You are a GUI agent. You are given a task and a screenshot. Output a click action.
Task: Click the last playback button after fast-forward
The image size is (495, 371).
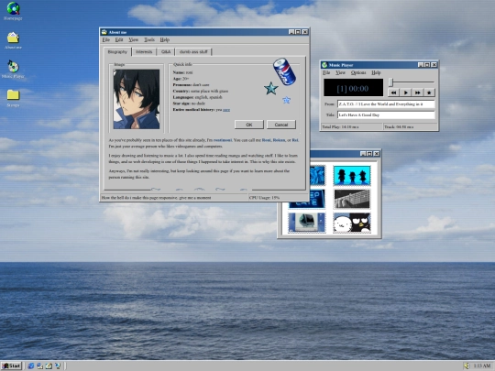429,93
